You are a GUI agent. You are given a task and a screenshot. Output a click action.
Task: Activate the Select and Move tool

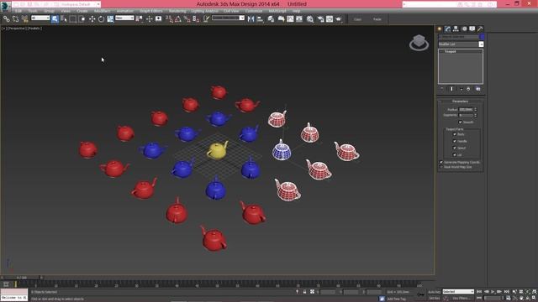click(x=92, y=19)
